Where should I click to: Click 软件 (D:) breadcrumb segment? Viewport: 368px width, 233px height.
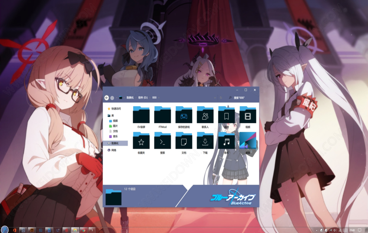(143, 98)
